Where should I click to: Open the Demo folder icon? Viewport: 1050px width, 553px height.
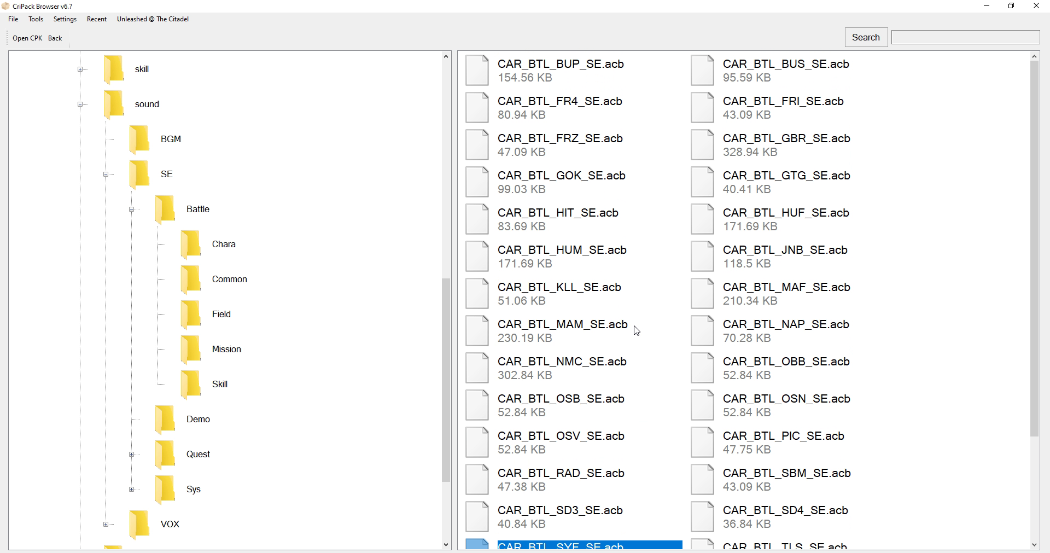[x=165, y=419]
